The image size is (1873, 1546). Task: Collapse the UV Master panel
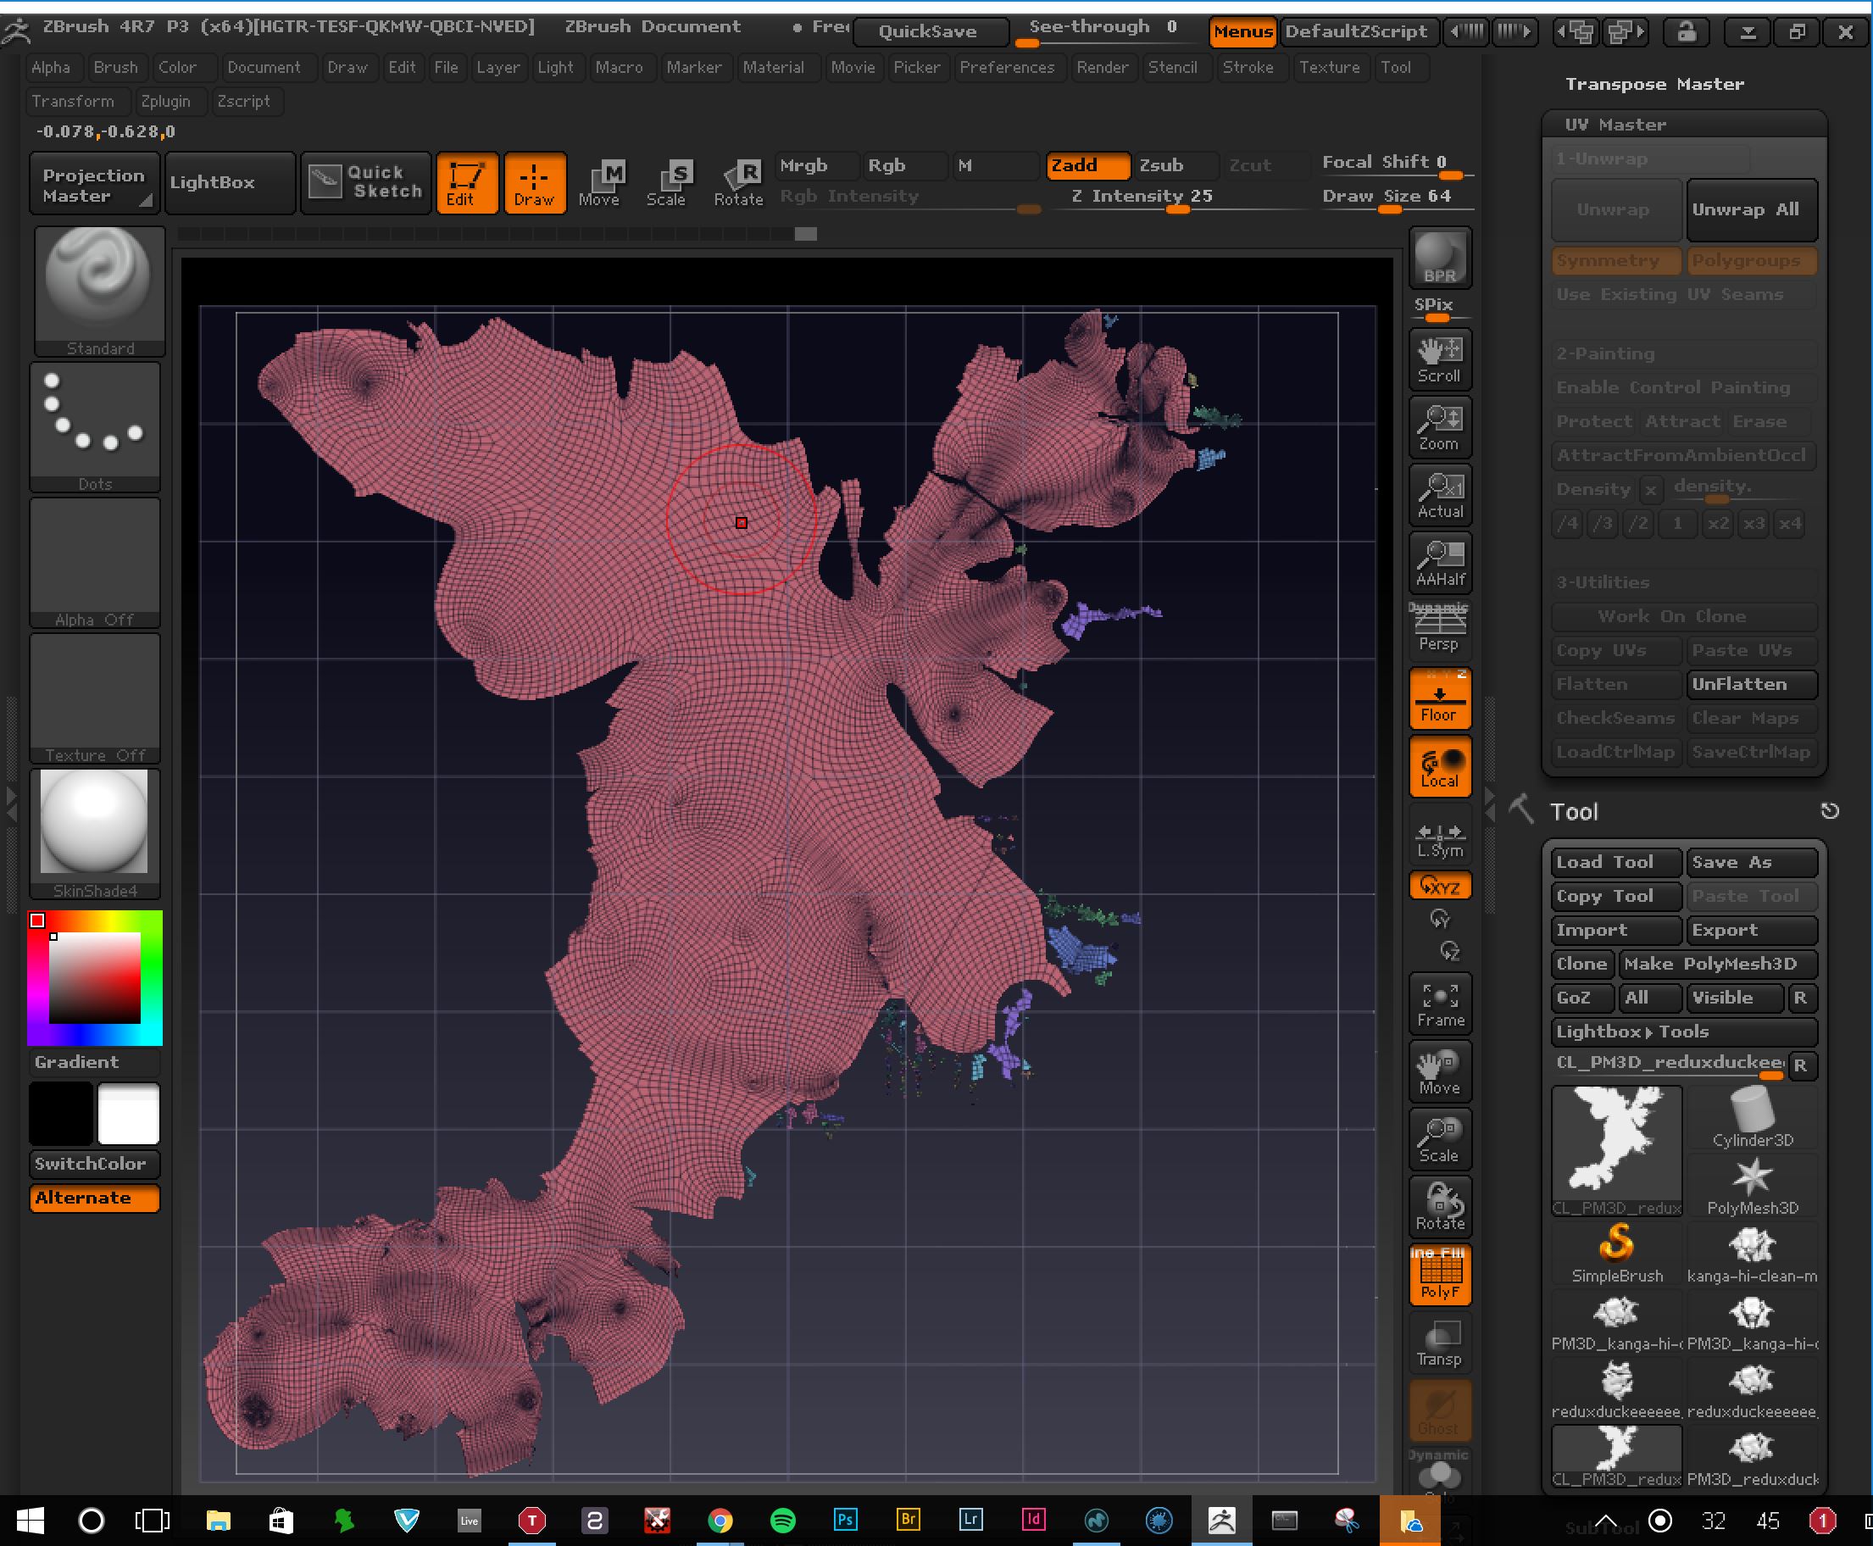pos(1614,125)
